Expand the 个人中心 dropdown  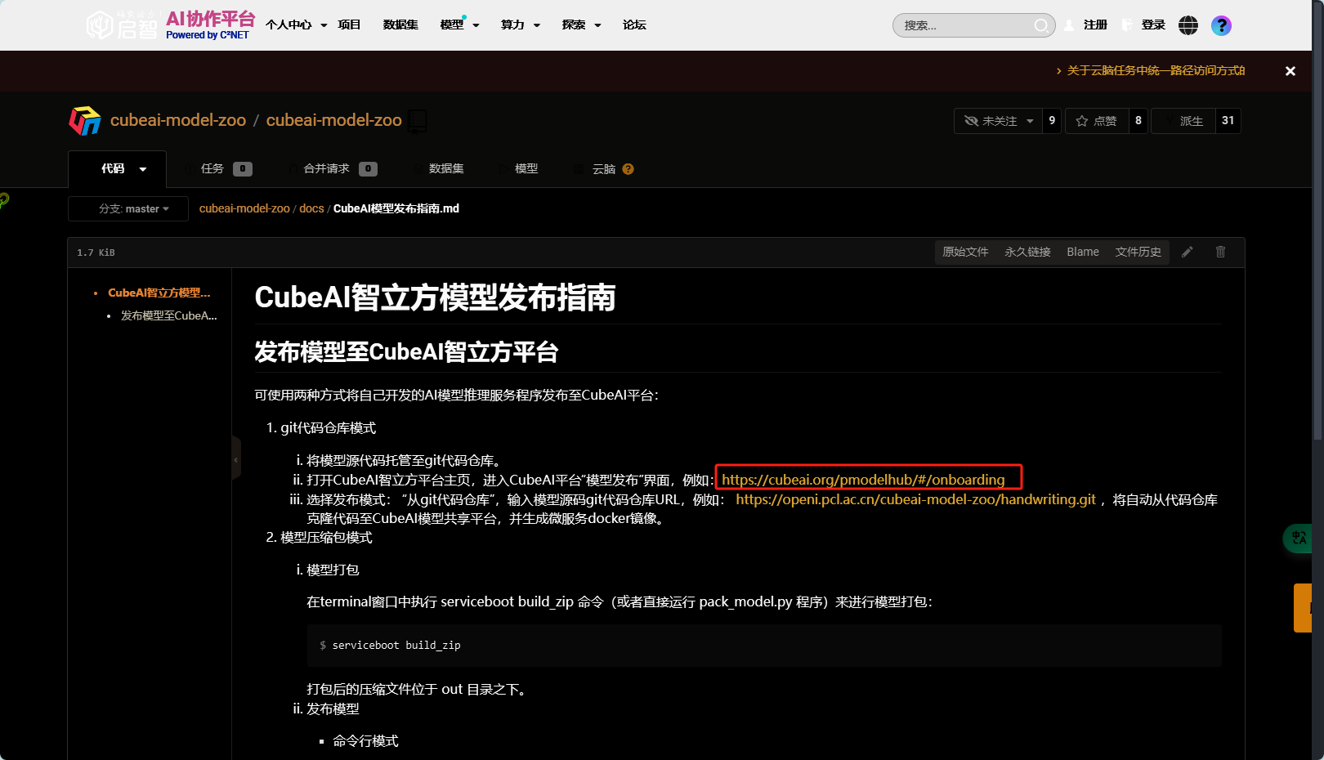[296, 25]
